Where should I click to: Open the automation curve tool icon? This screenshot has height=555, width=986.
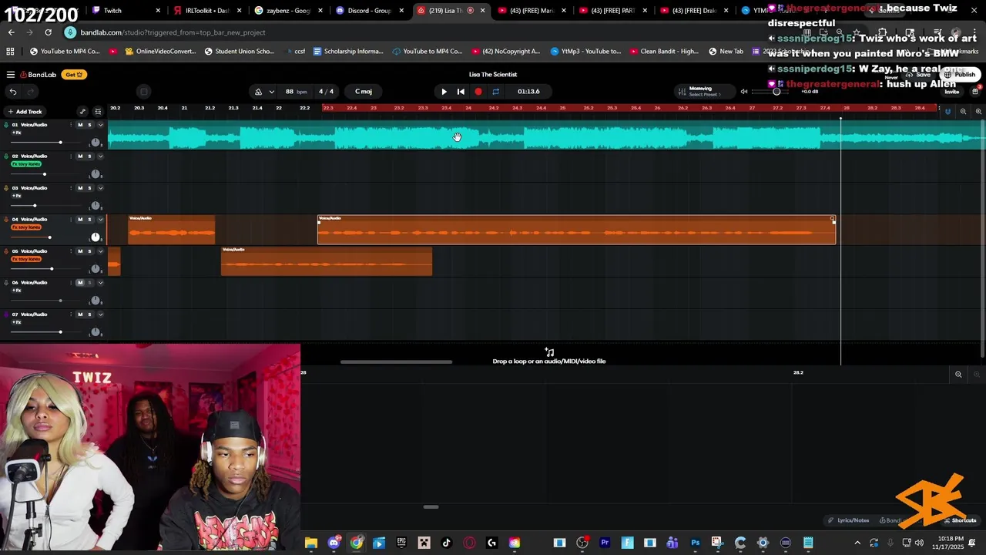(x=82, y=112)
